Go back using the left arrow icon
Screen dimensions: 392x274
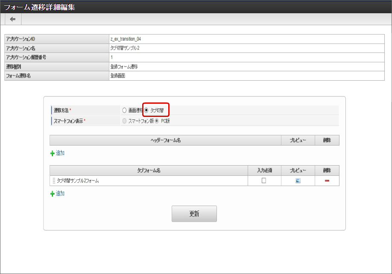coord(13,19)
